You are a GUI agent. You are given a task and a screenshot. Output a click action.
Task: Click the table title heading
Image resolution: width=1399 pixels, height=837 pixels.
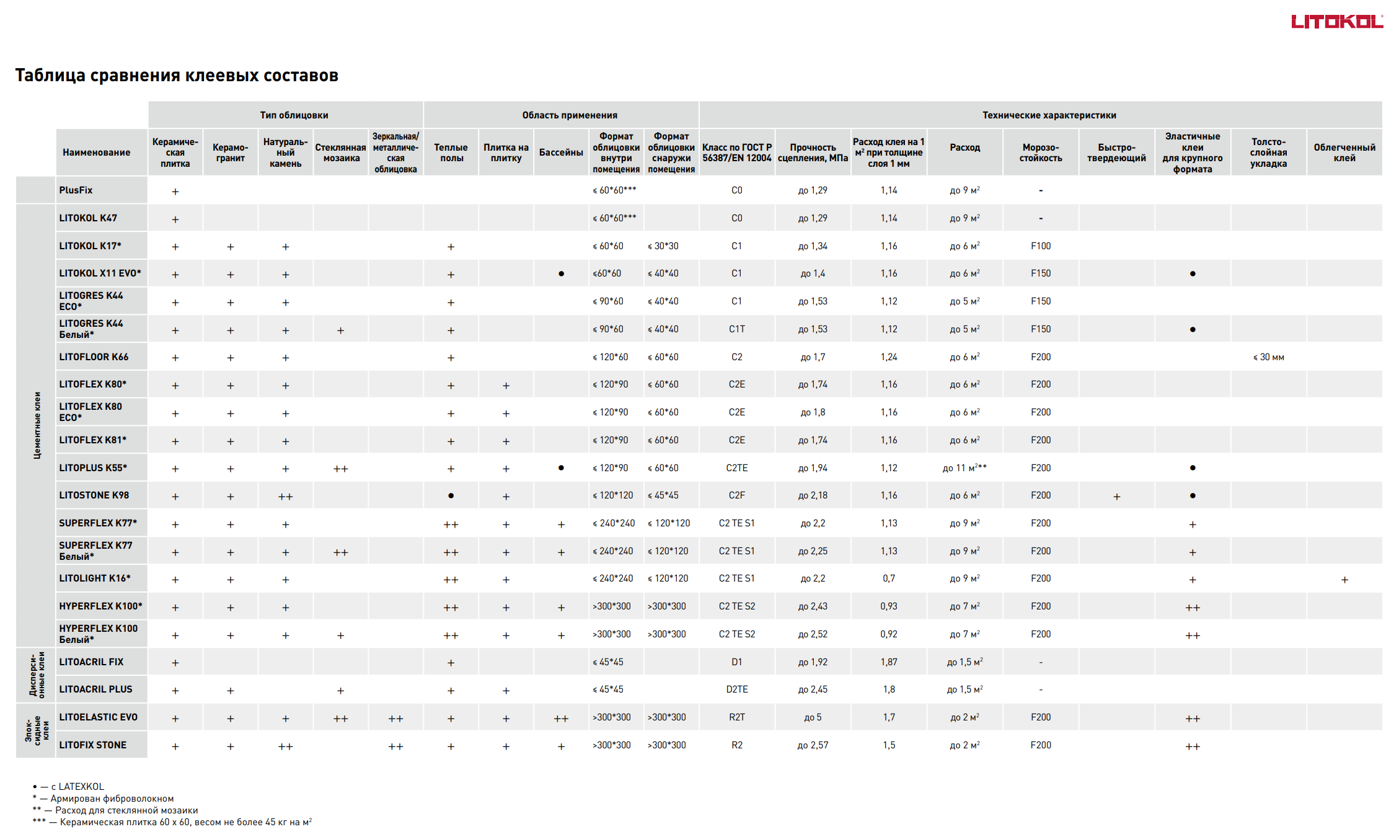(x=177, y=76)
